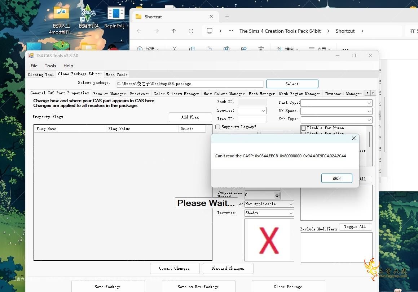Expand chevron after Sims 4 Creation Tools Pack breadcrumb
The width and height of the screenshot is (418, 292).
point(328,31)
